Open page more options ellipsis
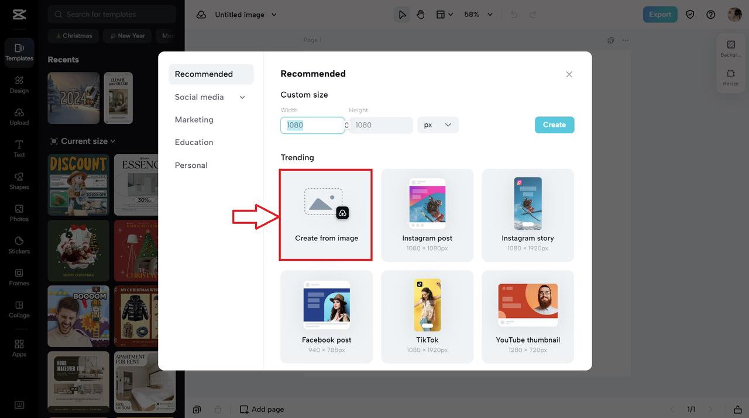 [626, 40]
